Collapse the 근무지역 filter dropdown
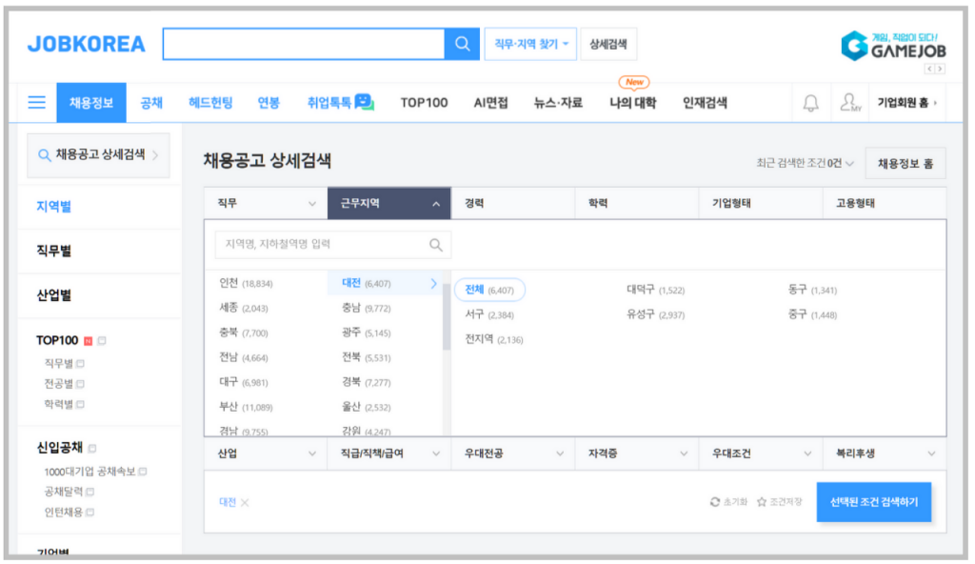This screenshot has height=564, width=975. 388,204
